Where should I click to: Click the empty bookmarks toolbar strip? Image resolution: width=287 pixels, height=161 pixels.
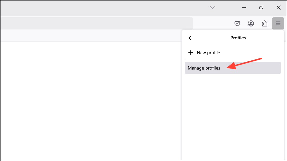pyautogui.click(x=88, y=36)
